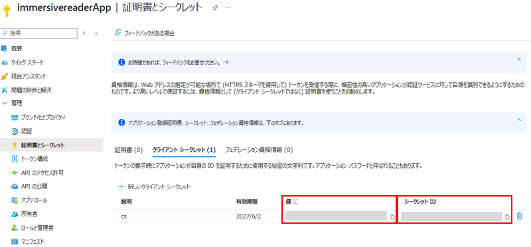
Task: Pin the immersivereaderApp page
Action: coord(214,8)
